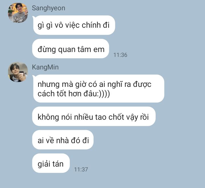Screen dimensions: 205x188
Task: Select the message 'ai về nhà đó đi'
Action: 63,140
